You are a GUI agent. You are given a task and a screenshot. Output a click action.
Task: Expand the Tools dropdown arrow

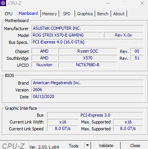click(87, 146)
